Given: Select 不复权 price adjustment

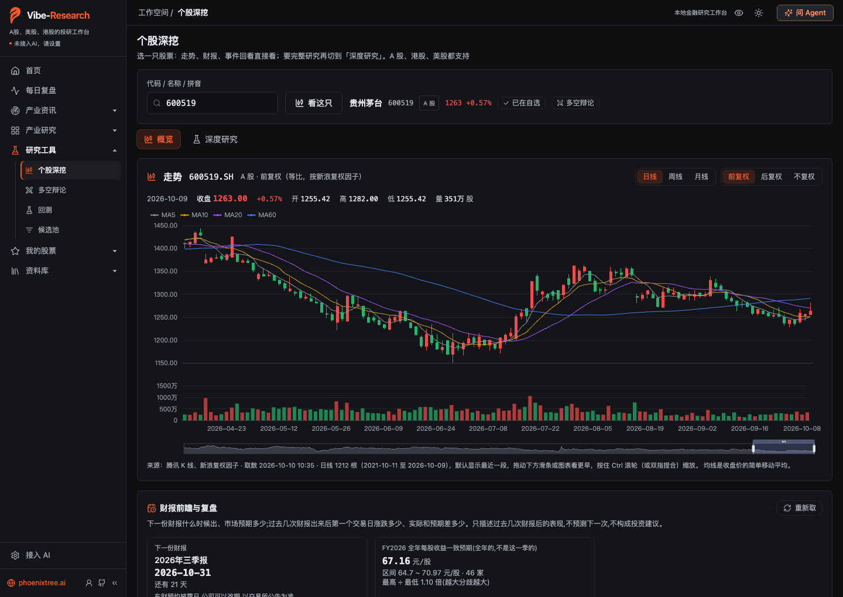Looking at the screenshot, I should 804,177.
